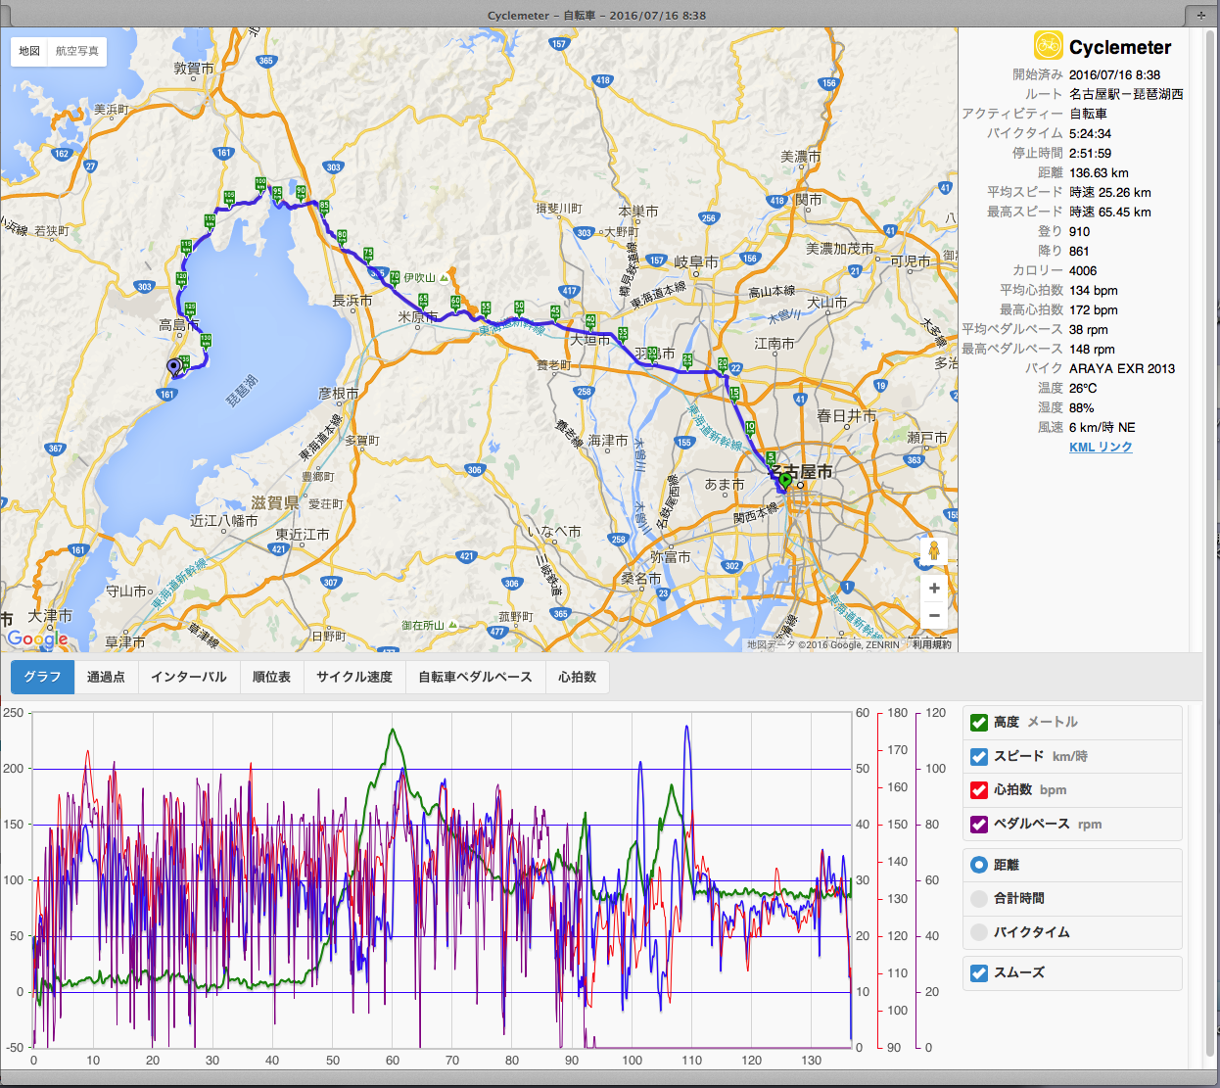The height and width of the screenshot is (1088, 1220).
Task: Select the 55 km route marker
Action: 486,309
